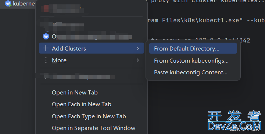Screen dimensions: 265x134
Task: Click the three-dot icon beside More
Action: [x=46, y=60]
